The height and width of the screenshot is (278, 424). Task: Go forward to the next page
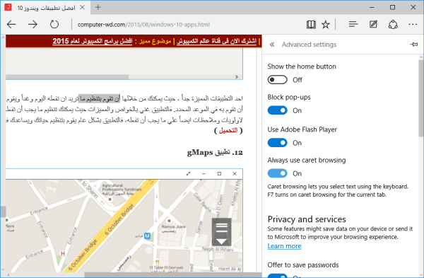tap(33, 25)
